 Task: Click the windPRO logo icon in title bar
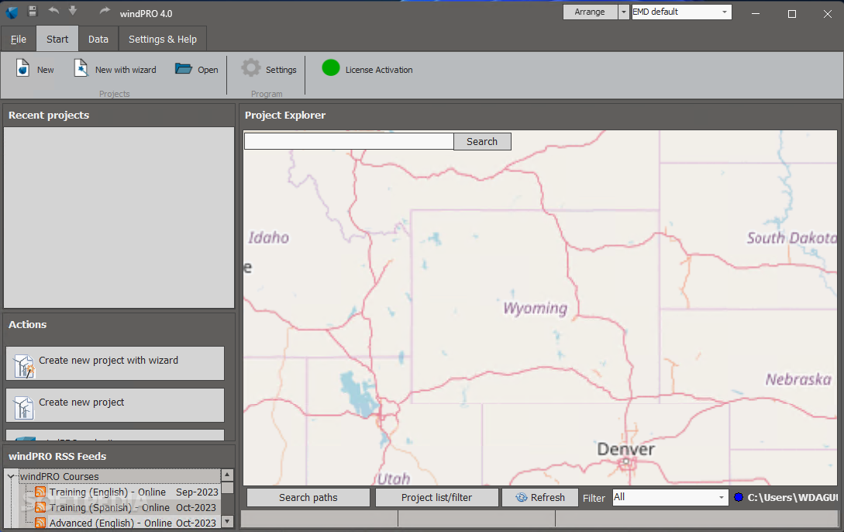pos(12,12)
